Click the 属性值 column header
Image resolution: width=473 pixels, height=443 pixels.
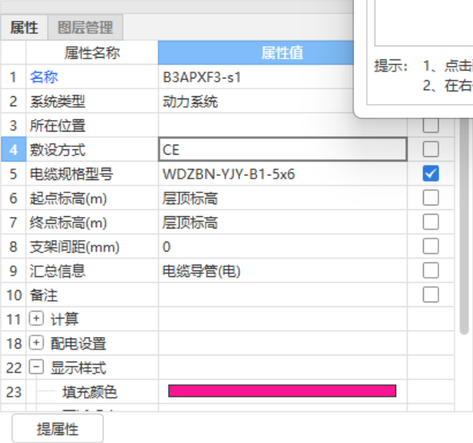coord(282,52)
